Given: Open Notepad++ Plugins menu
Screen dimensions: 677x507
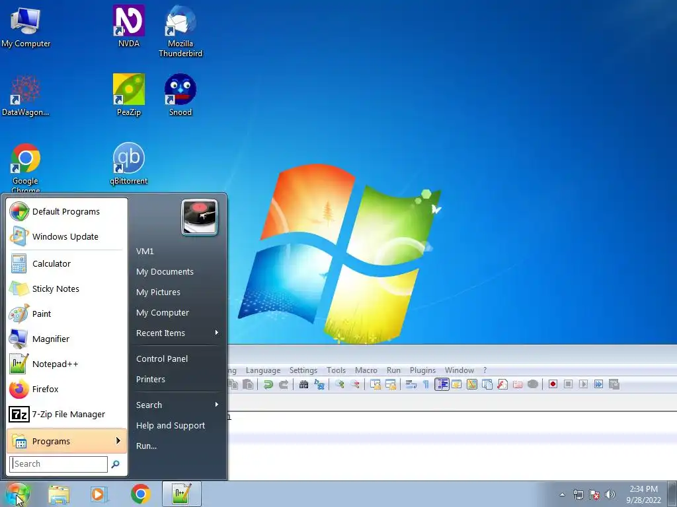Looking at the screenshot, I should 422,370.
